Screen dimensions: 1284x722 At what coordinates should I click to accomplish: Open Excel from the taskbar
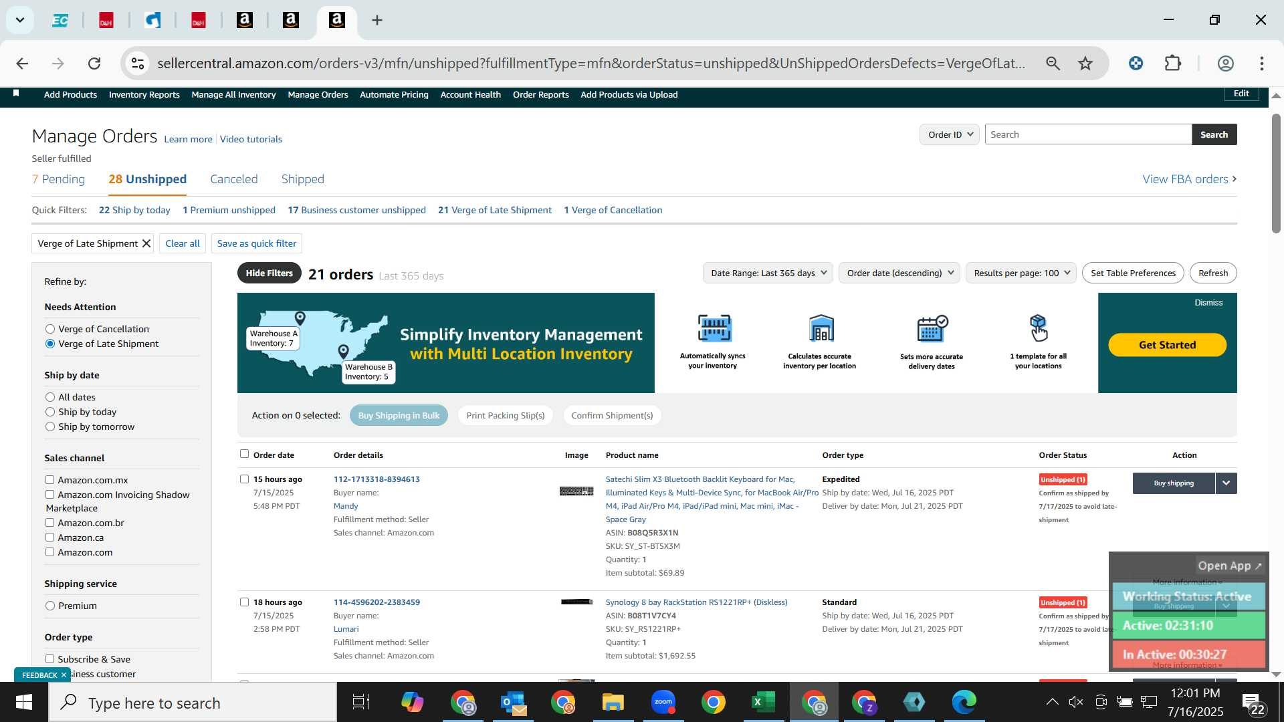coord(763,703)
